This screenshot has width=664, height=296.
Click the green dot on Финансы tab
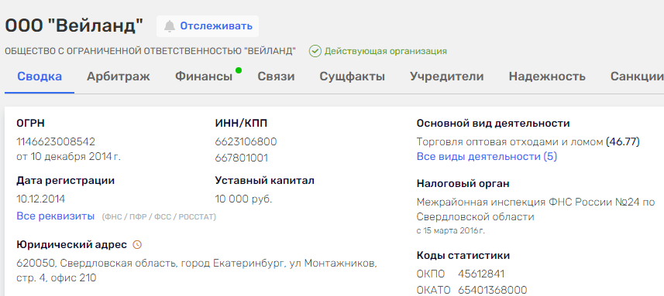pos(239,70)
